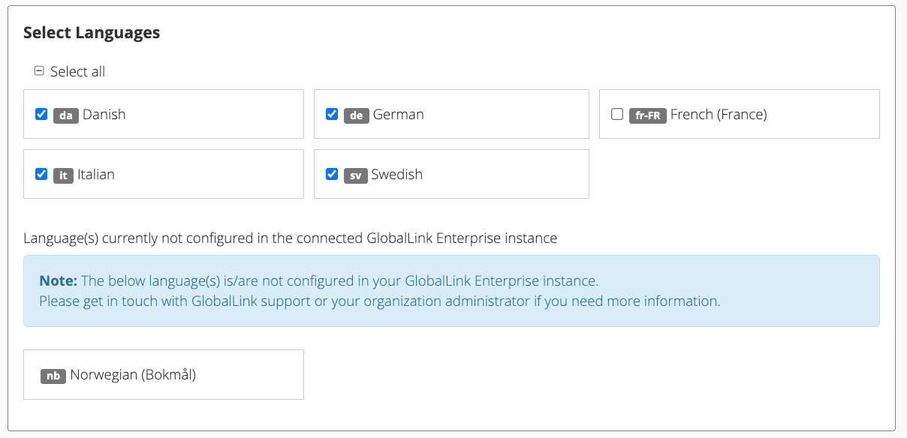
Task: Uncheck the Swedish language checkbox
Action: click(332, 174)
